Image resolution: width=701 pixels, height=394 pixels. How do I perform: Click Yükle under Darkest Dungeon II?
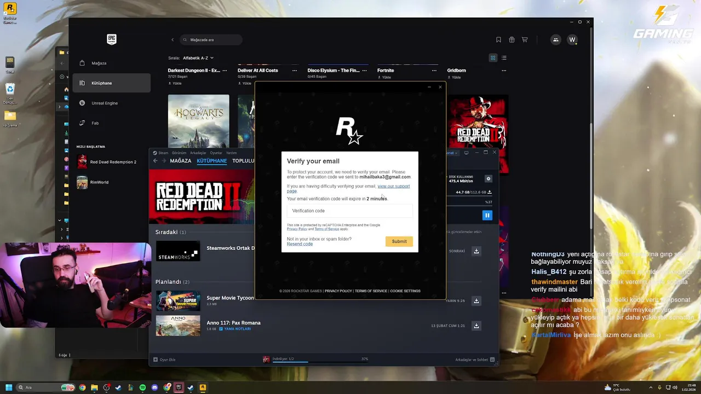(x=175, y=84)
